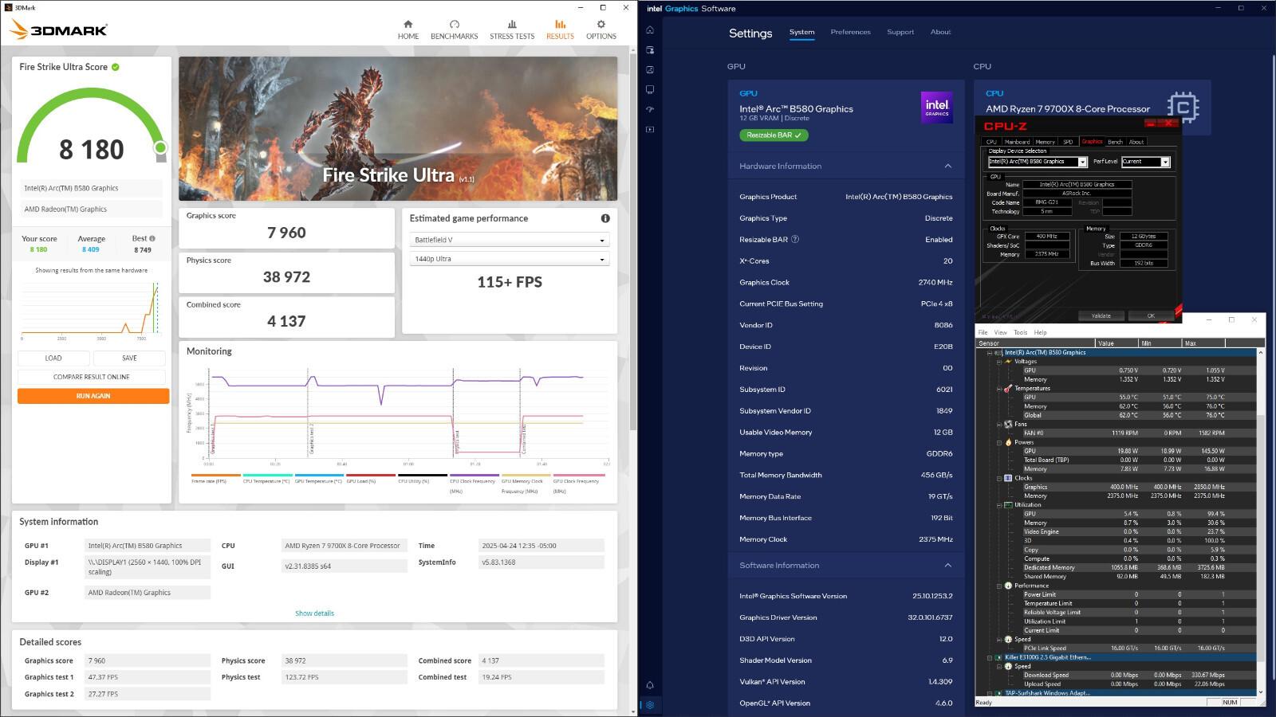Switch to the Preferences tab in Settings
This screenshot has height=717, width=1276.
point(850,32)
